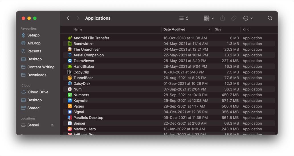
Task: Sort by the Name column header
Action: [77, 29]
